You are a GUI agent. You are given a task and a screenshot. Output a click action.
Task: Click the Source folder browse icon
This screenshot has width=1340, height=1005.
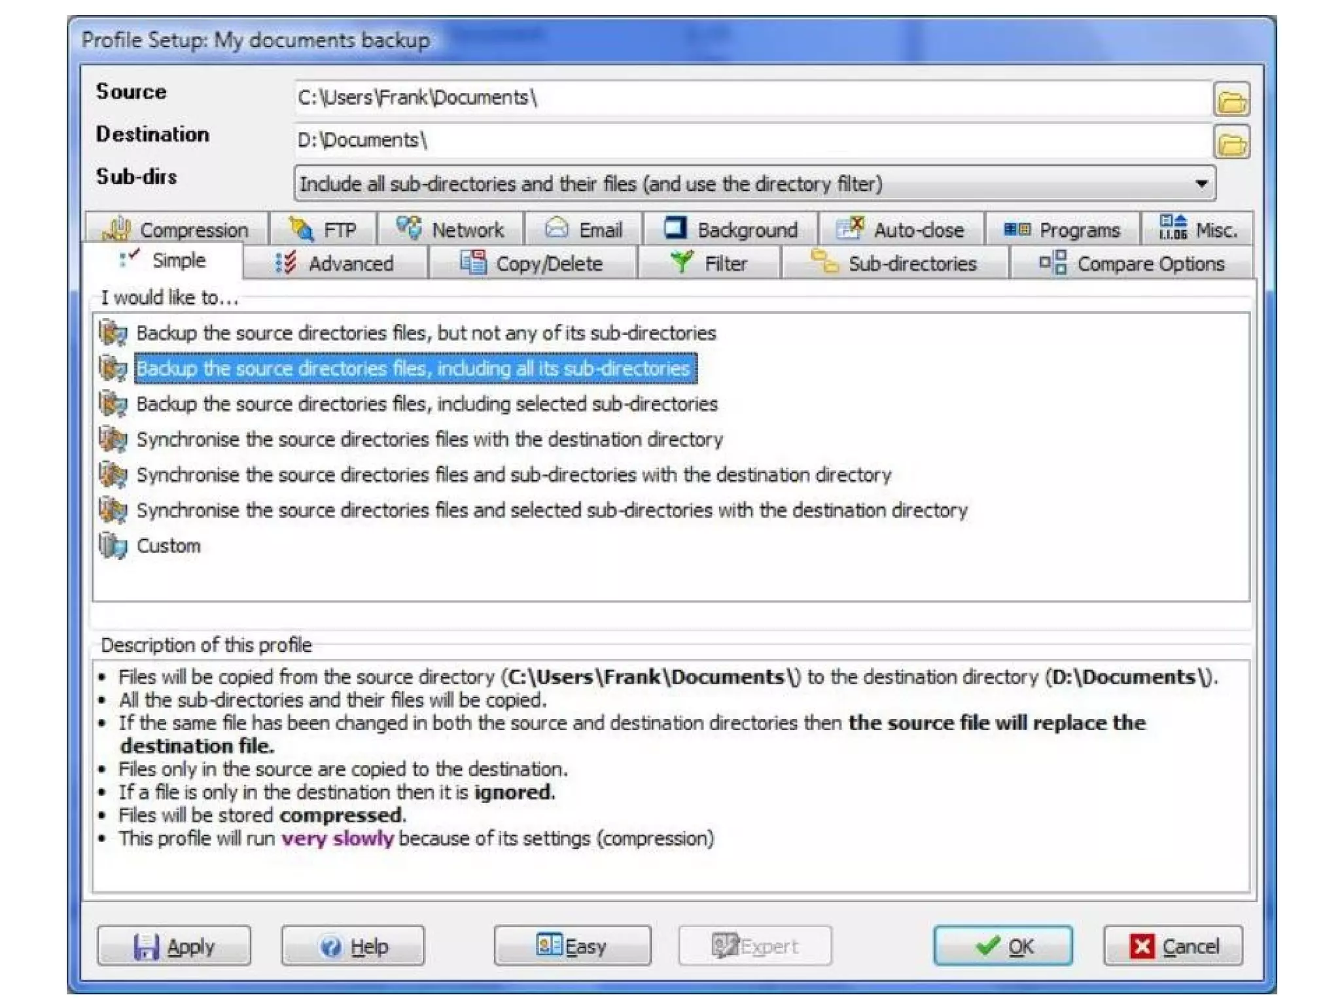coord(1231,100)
